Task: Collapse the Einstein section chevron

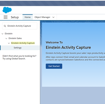Action: click(2, 34)
